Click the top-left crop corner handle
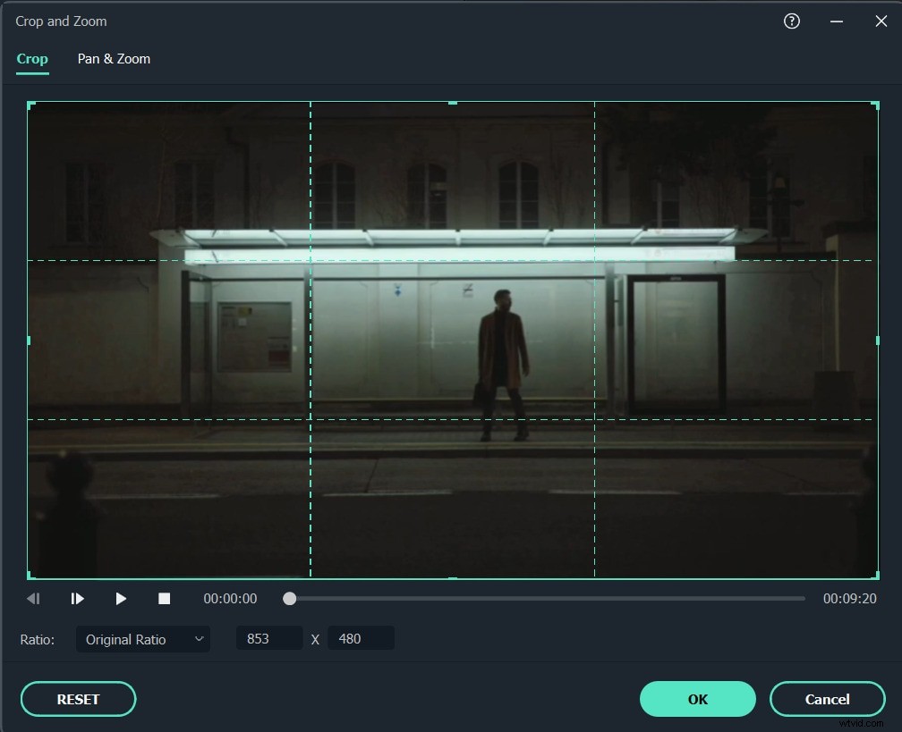Screen dimensions: 902x732 click(x=30, y=103)
